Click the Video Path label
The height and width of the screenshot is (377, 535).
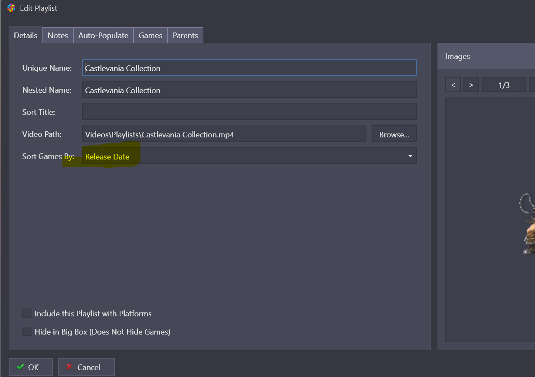pyautogui.click(x=42, y=134)
